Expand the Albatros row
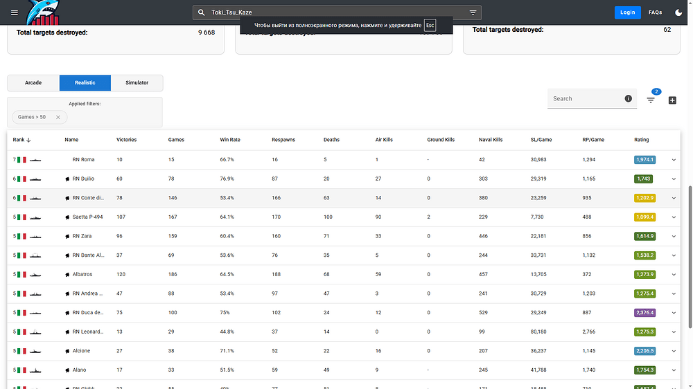This screenshot has width=693, height=389. pyautogui.click(x=674, y=275)
